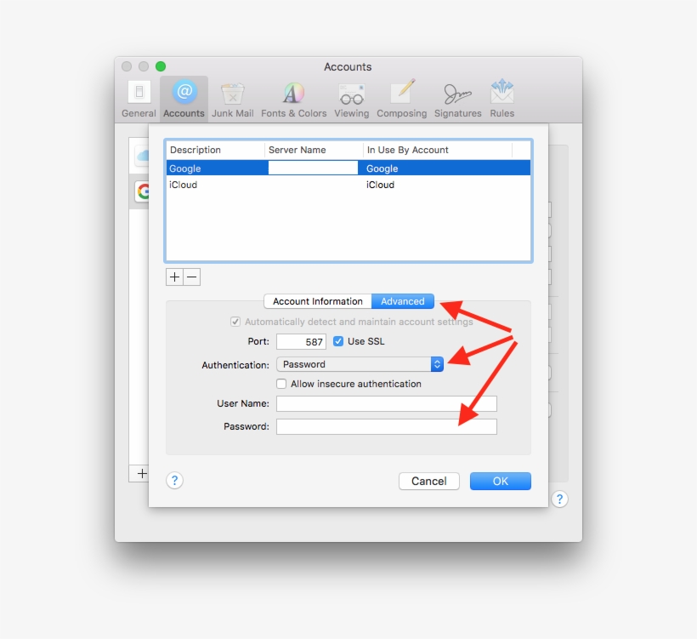Screen dimensions: 697x639
Task: Enable Allow insecure authentication
Action: (x=282, y=384)
